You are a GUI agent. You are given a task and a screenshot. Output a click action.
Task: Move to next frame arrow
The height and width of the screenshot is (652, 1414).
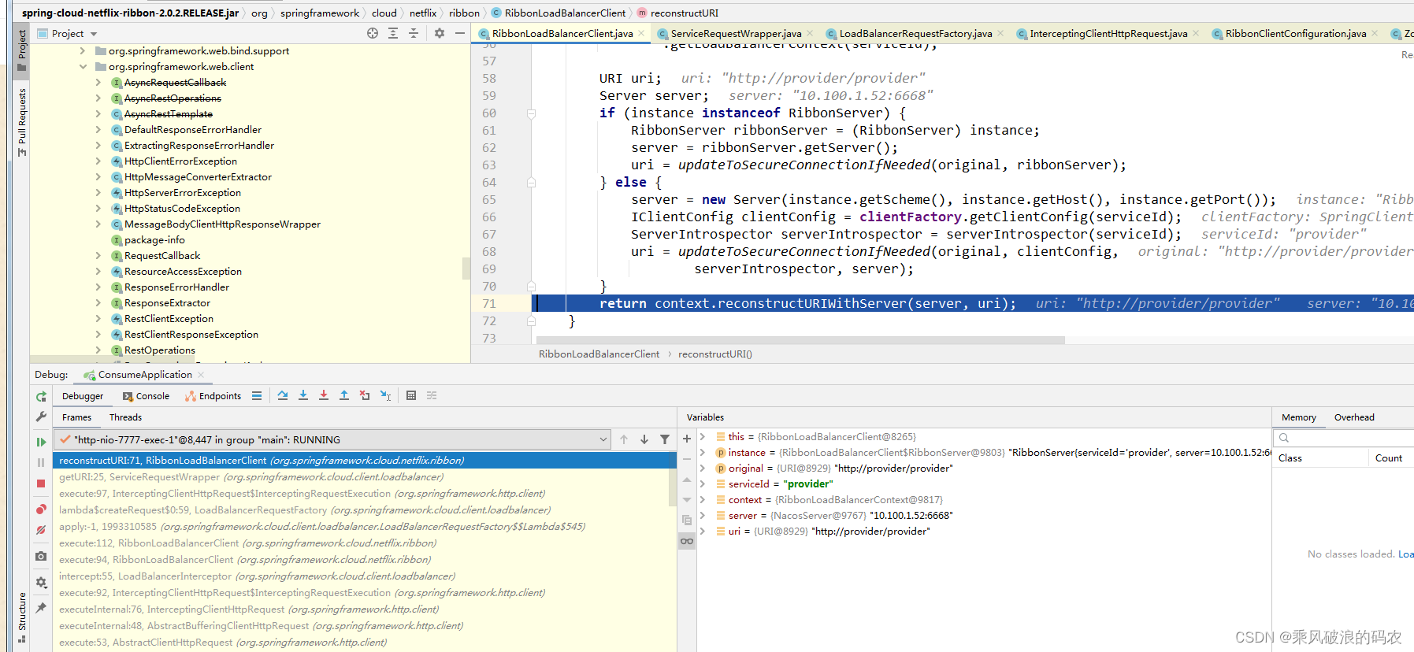[644, 439]
